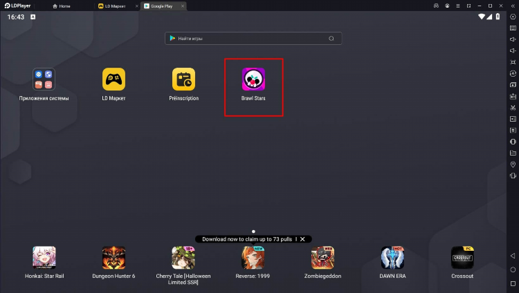
Task: Open multi-instance window icon in sidebar
Action: pyautogui.click(x=513, y=85)
